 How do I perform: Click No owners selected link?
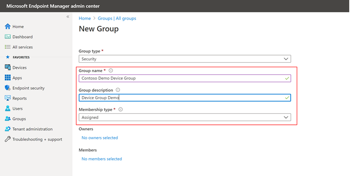(100, 138)
